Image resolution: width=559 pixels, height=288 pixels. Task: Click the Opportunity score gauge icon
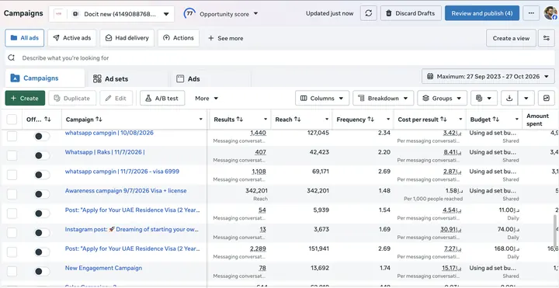pos(189,14)
